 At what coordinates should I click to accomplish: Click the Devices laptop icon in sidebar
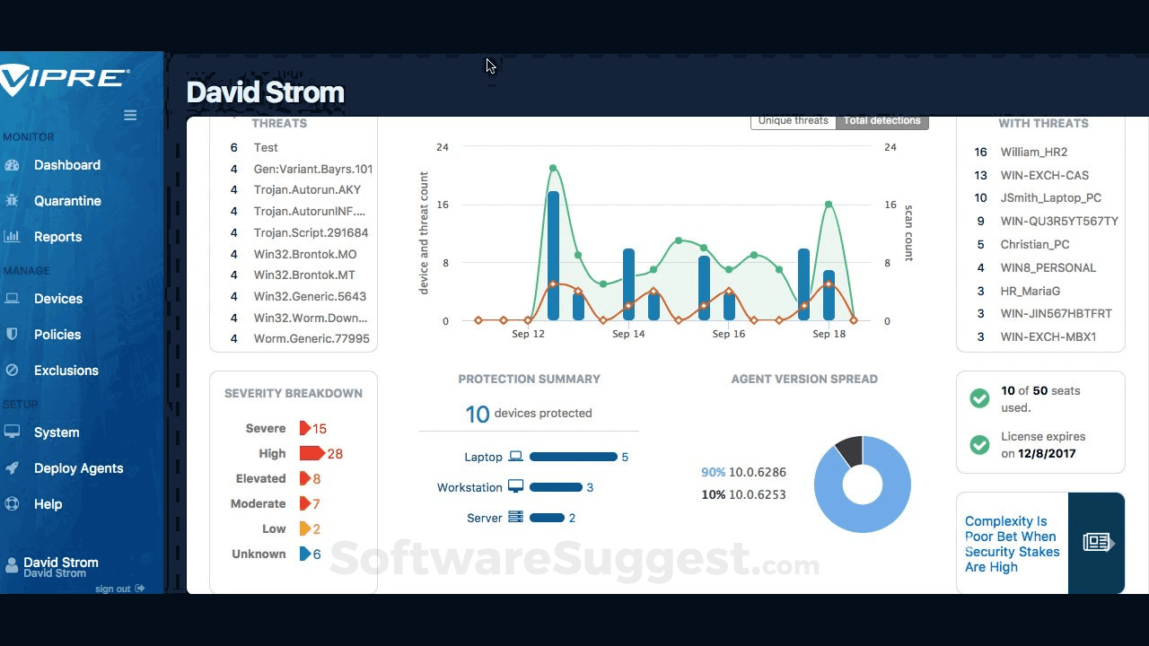point(12,299)
